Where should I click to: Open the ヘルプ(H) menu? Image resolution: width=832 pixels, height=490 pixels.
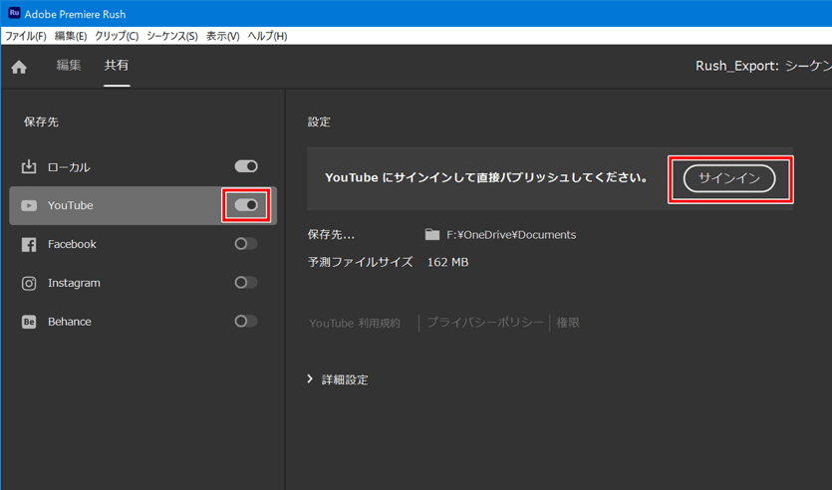pos(267,36)
